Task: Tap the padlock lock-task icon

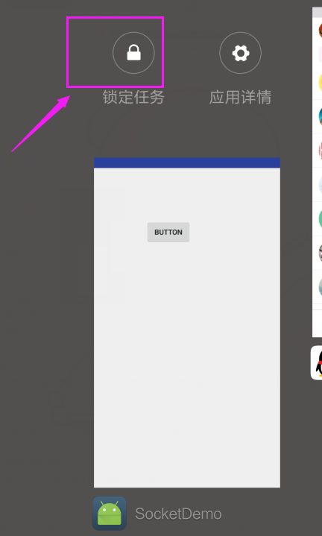Action: point(133,53)
